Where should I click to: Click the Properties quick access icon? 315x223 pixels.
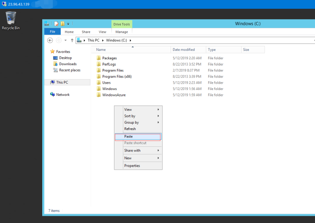[x=56, y=24]
